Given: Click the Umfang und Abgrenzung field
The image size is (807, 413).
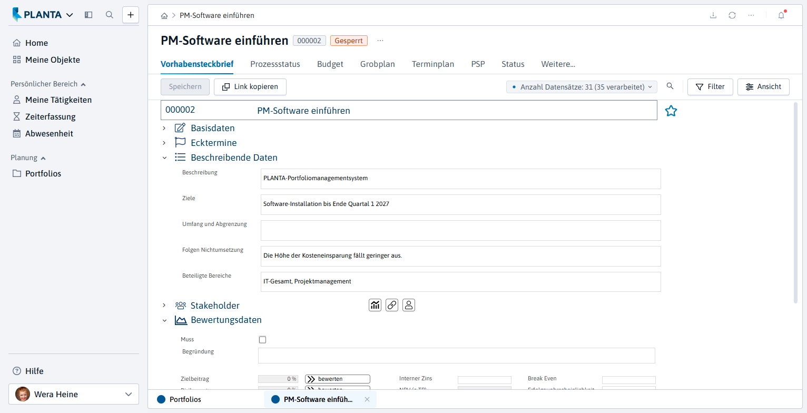Looking at the screenshot, I should 461,230.
